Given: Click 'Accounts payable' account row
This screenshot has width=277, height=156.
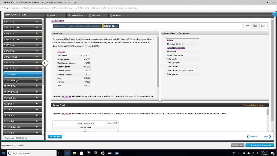Looking at the screenshot, I should point(74,71).
